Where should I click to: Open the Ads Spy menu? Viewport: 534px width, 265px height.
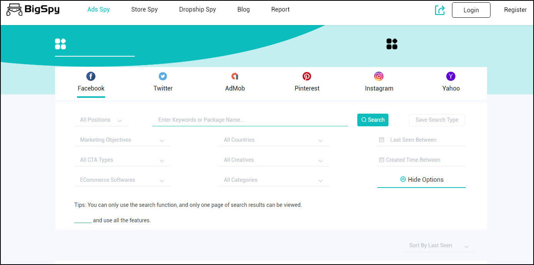point(99,10)
